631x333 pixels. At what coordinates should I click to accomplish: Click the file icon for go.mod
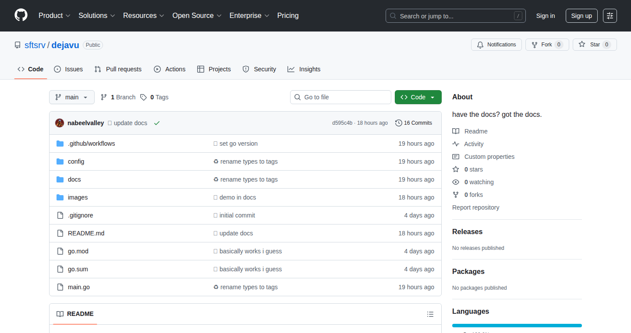[60, 251]
